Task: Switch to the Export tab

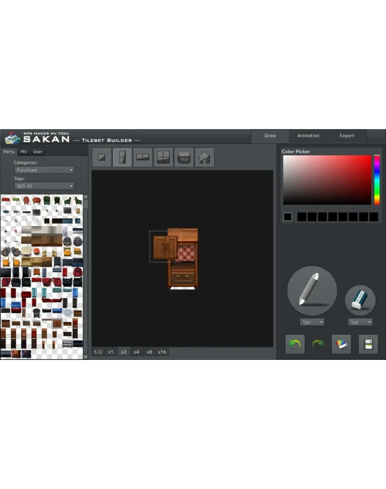Action: point(347,136)
